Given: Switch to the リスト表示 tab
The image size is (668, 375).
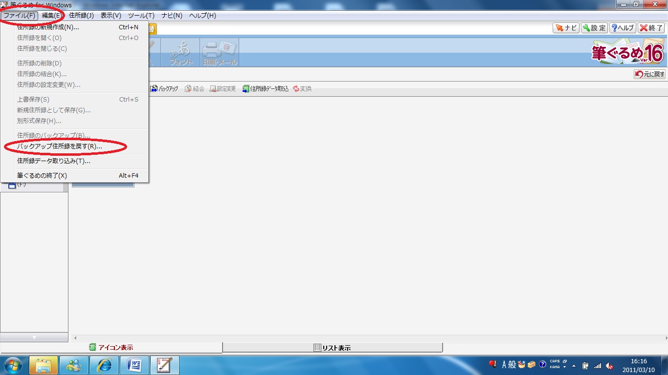Looking at the screenshot, I should pos(333,348).
